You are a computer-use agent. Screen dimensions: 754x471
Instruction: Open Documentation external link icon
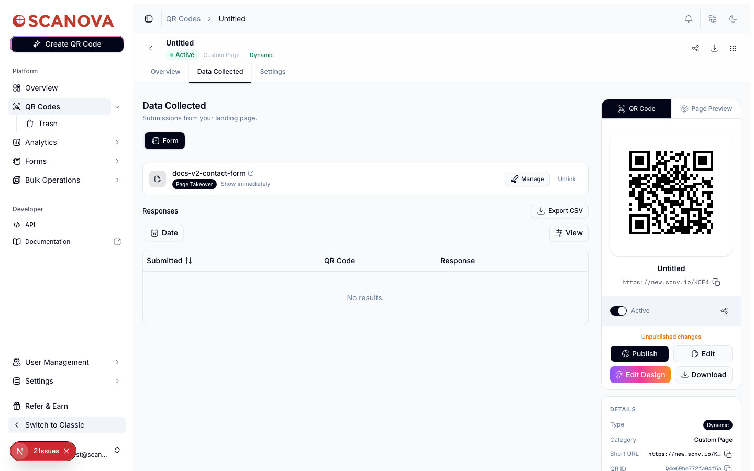tap(117, 242)
